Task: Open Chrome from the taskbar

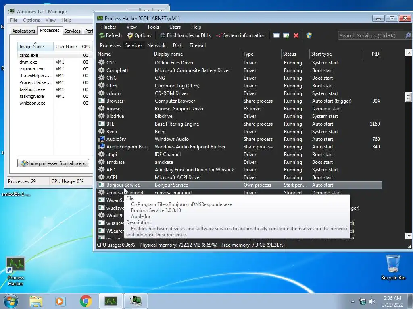Action: click(x=86, y=301)
